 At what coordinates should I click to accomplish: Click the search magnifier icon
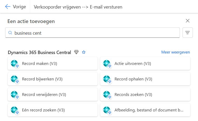pos(10,33)
